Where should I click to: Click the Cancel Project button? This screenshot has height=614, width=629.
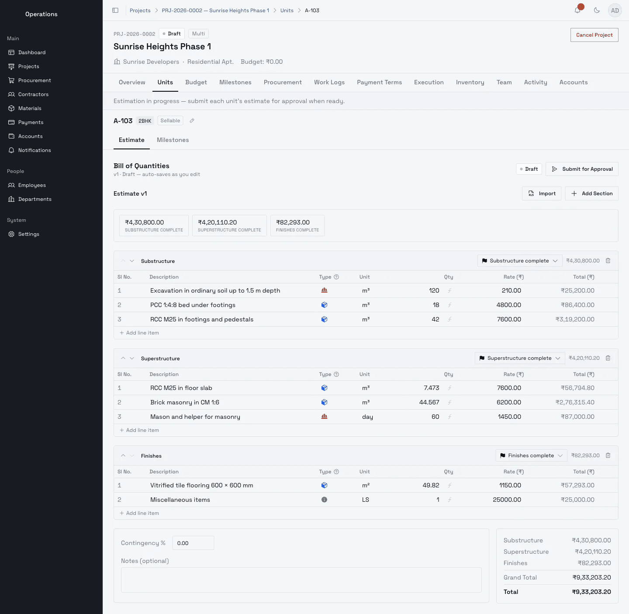point(594,35)
